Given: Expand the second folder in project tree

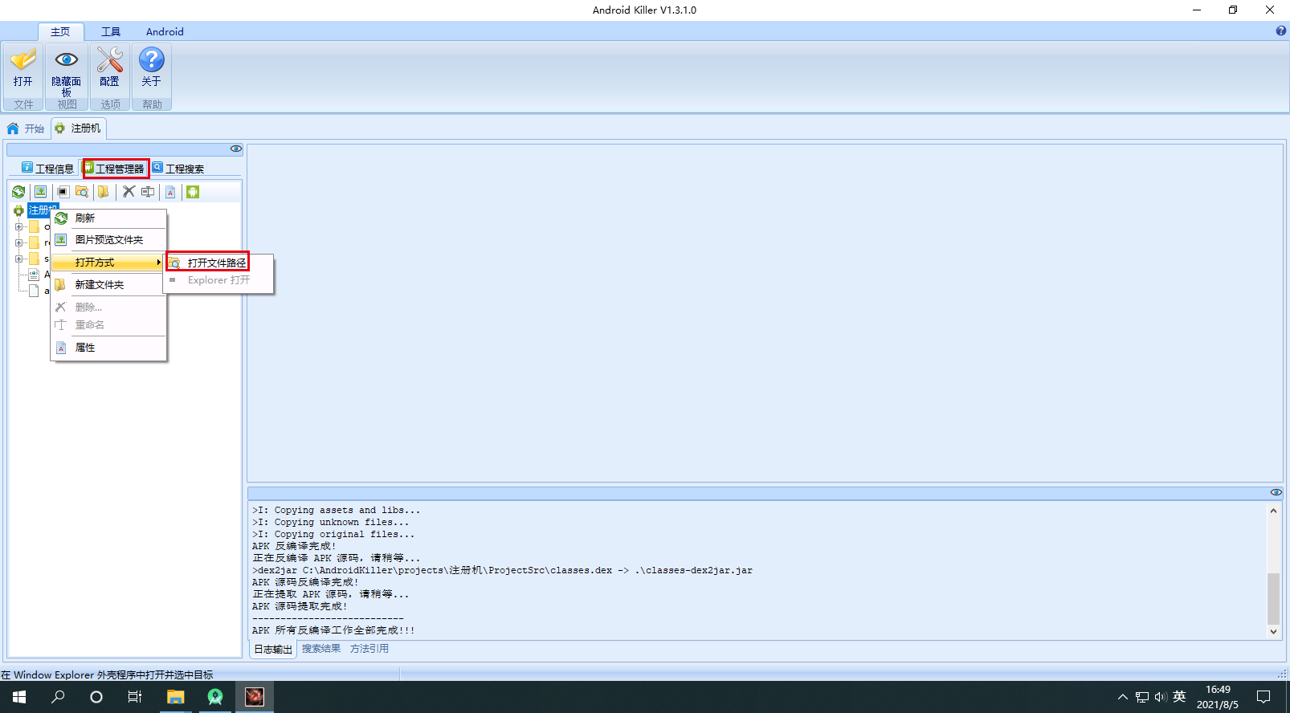Looking at the screenshot, I should (x=18, y=242).
